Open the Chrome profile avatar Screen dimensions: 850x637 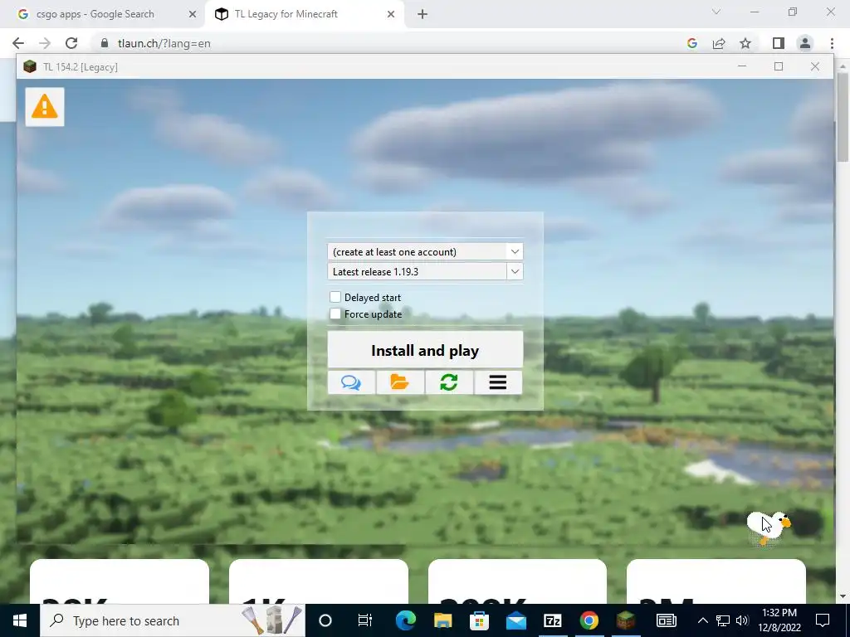click(x=805, y=43)
